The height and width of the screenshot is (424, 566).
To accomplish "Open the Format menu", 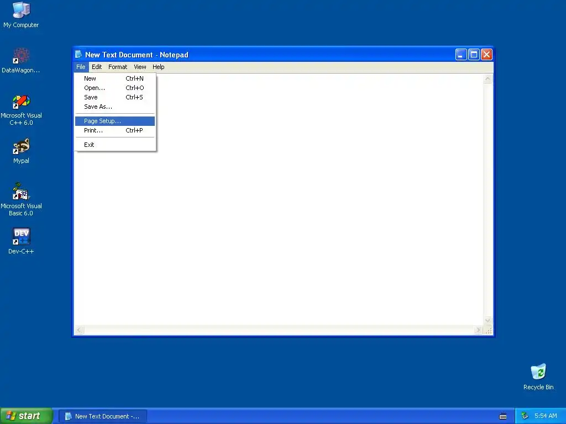I will click(118, 67).
